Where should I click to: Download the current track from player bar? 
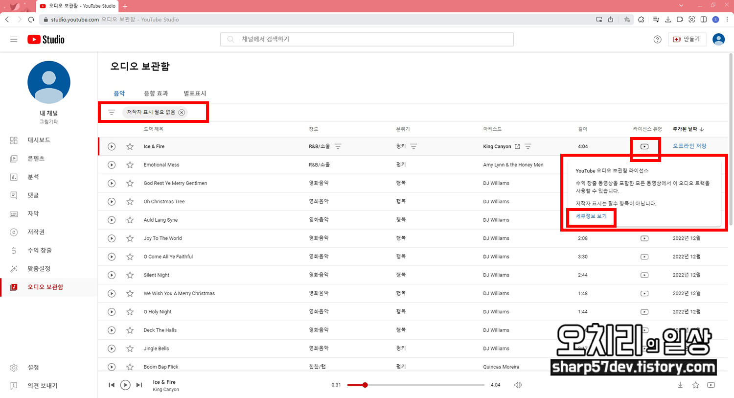680,385
